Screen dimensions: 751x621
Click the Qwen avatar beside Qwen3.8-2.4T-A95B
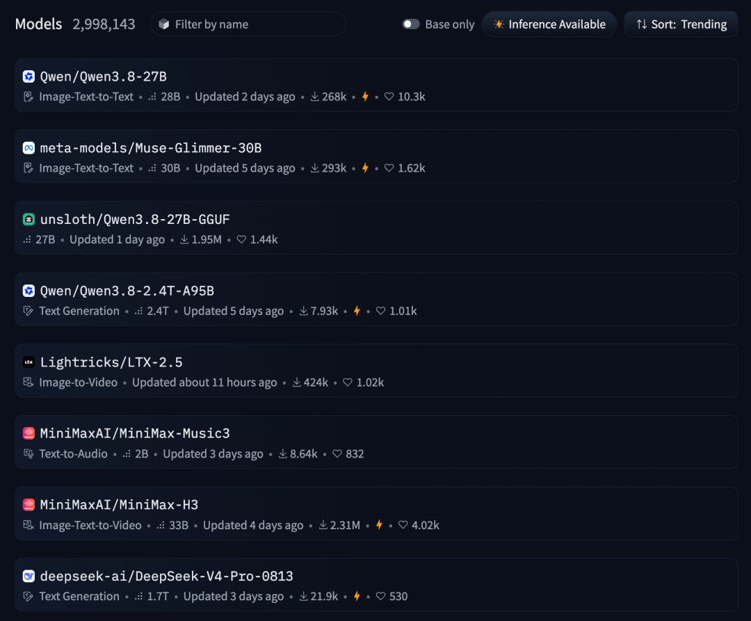[29, 291]
